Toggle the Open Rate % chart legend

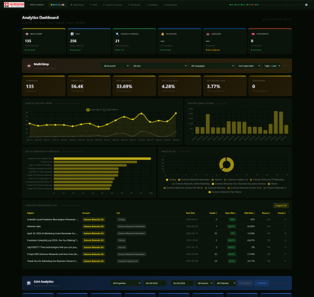click(94, 110)
